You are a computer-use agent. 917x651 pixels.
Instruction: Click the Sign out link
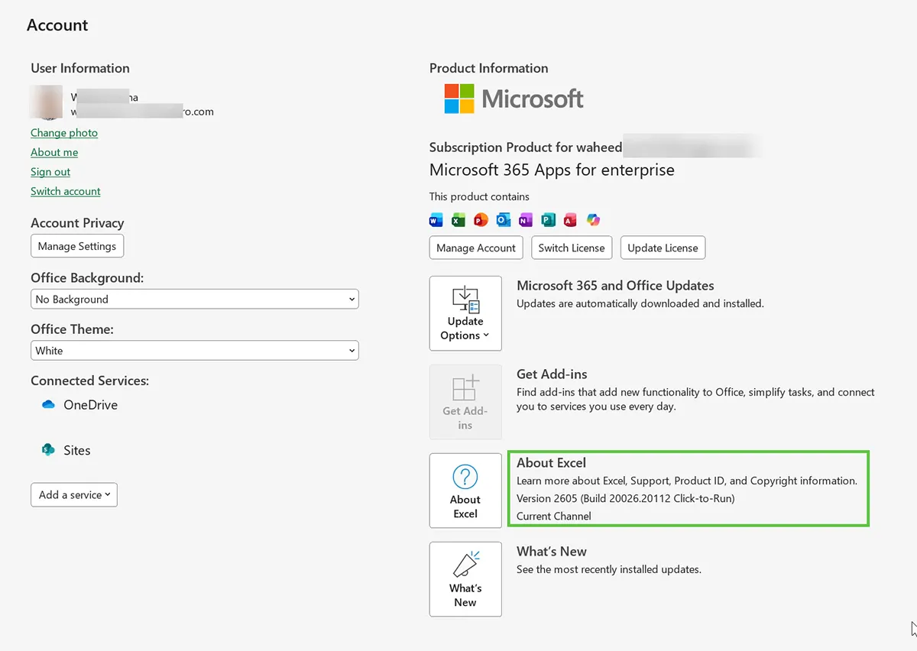coord(50,172)
